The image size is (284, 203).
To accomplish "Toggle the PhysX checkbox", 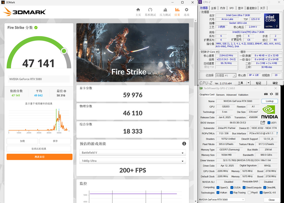I will (249, 192).
